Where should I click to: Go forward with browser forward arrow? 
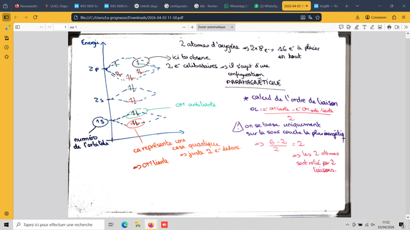(26, 17)
